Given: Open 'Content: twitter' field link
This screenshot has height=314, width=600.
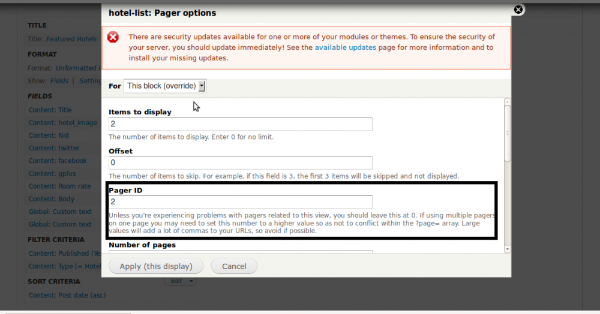Looking at the screenshot, I should point(54,148).
